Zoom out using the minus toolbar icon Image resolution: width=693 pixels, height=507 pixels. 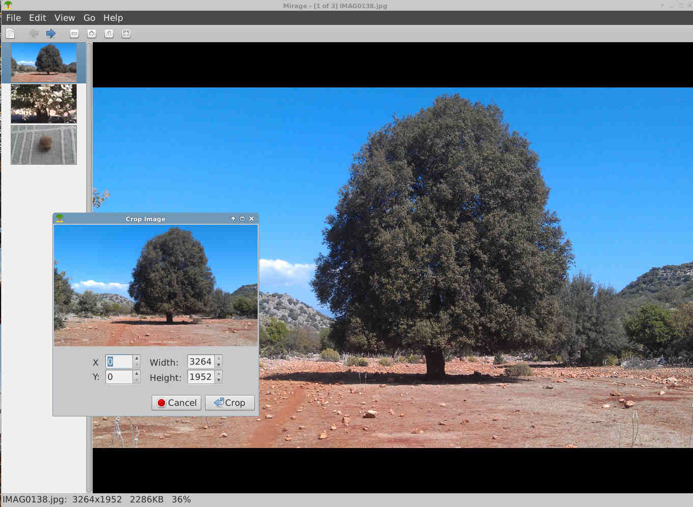click(74, 34)
